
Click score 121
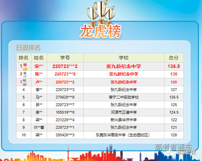click(174, 127)
